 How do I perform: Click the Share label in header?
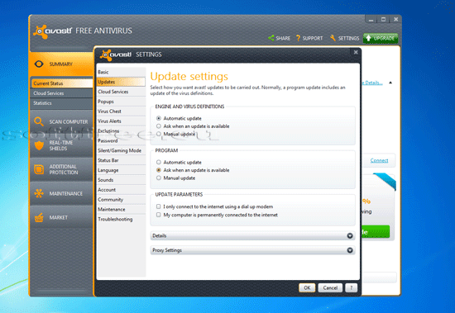(x=283, y=38)
